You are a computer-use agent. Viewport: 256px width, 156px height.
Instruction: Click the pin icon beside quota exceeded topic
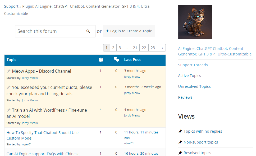(8, 87)
